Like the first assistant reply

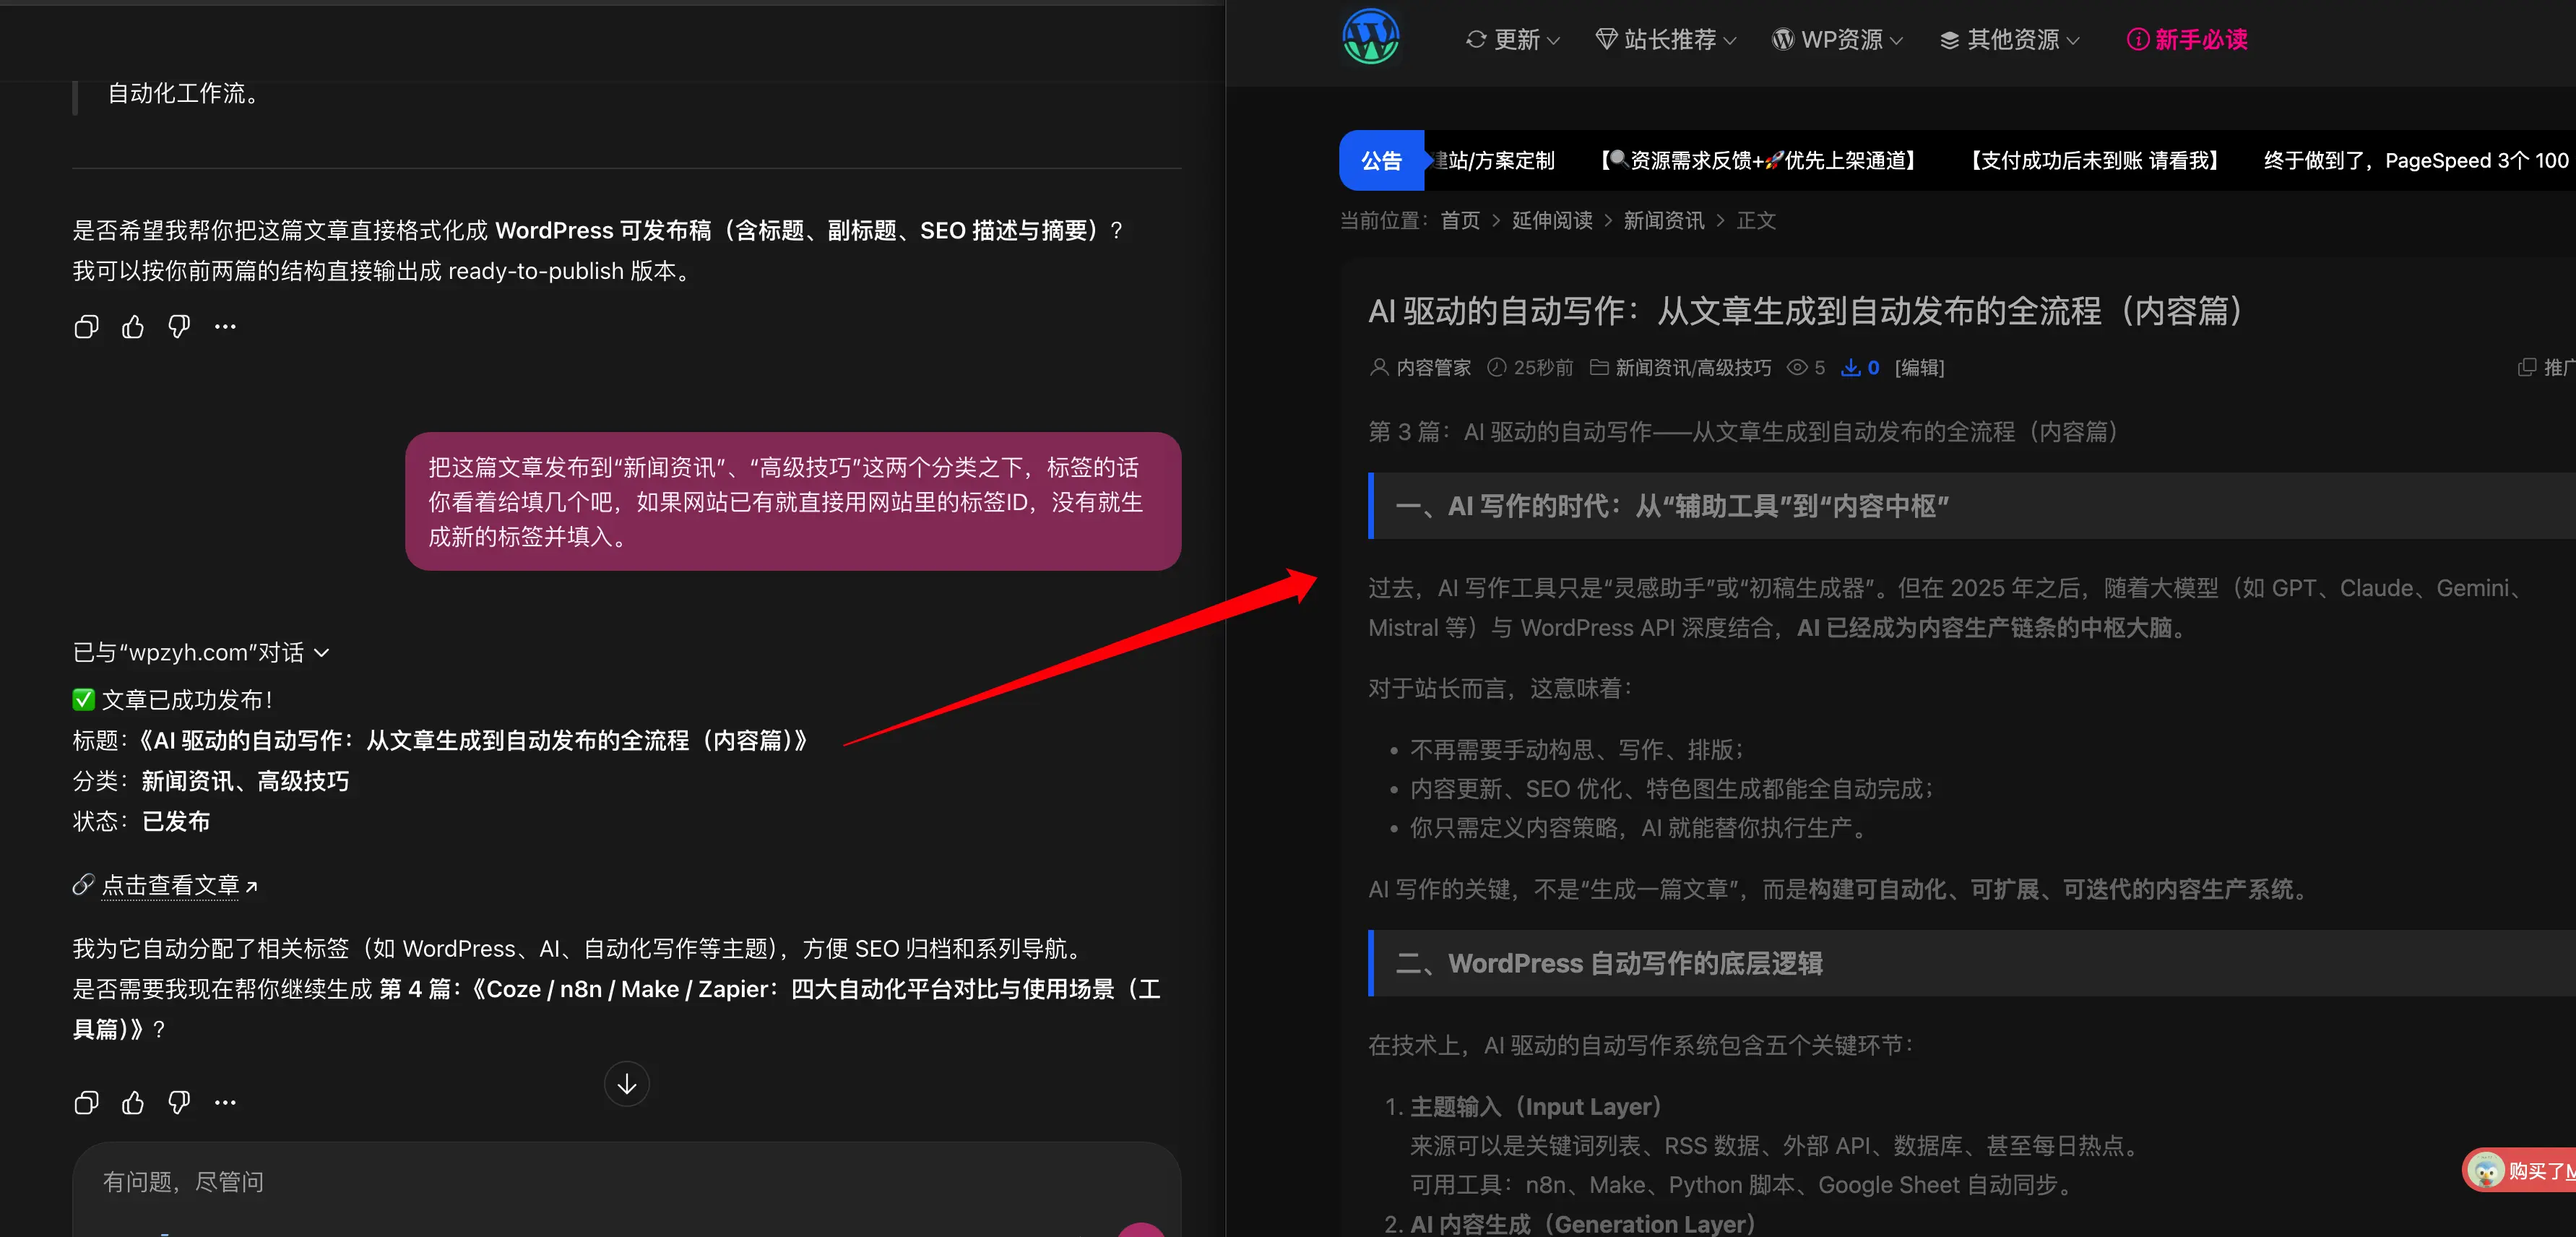pyautogui.click(x=133, y=327)
